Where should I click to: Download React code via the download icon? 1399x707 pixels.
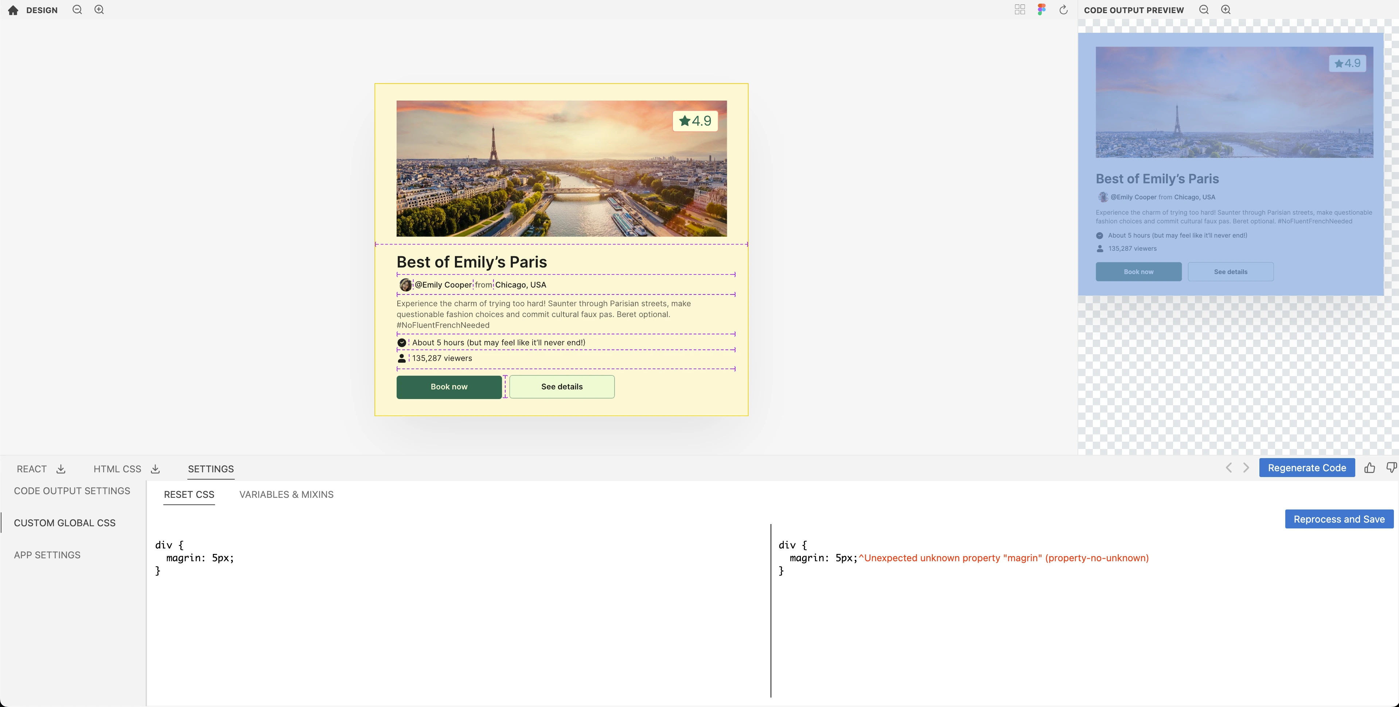coord(61,469)
